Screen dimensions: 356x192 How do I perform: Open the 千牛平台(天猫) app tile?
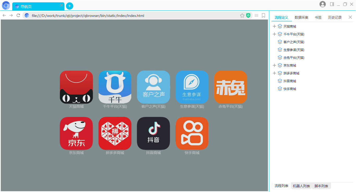pos(115,87)
